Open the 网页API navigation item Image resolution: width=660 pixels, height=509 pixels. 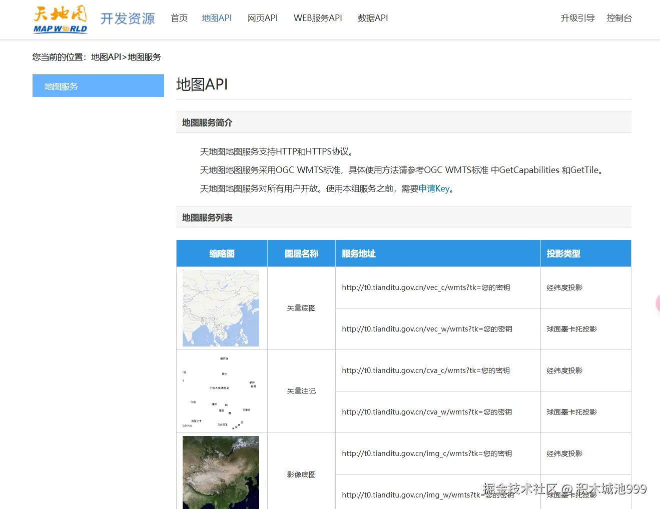pyautogui.click(x=263, y=18)
